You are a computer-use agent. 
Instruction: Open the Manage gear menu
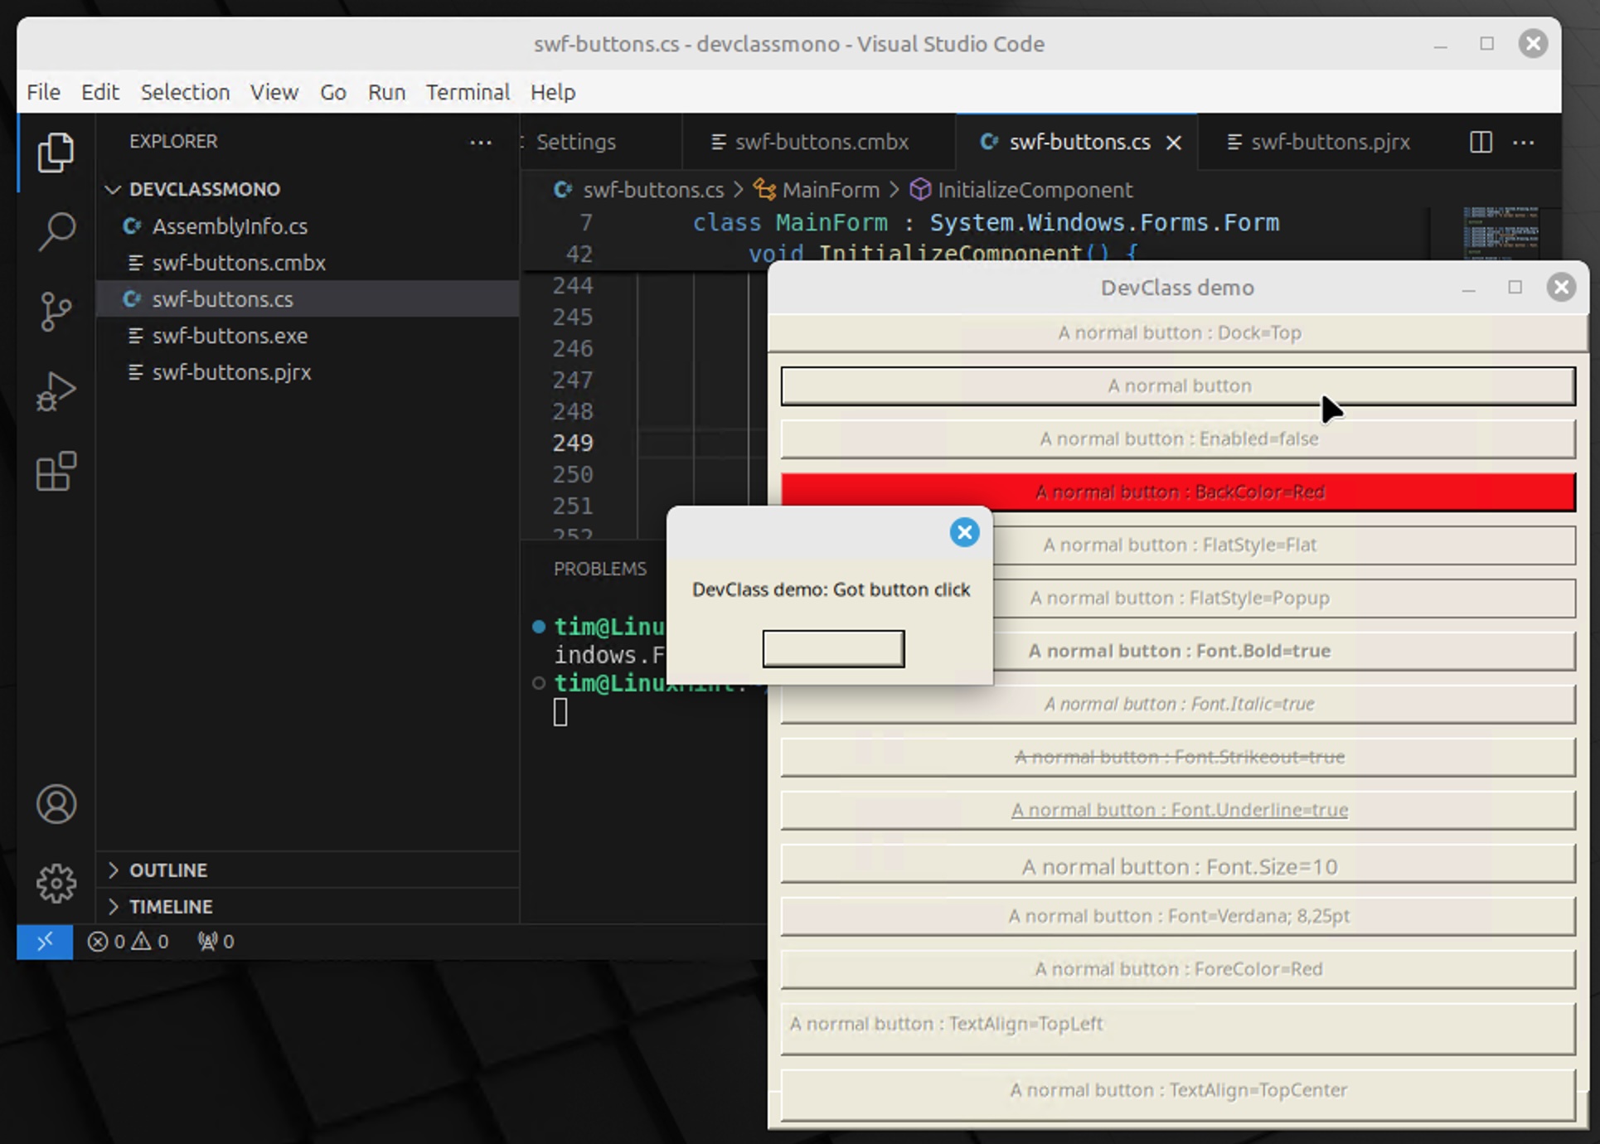click(56, 883)
